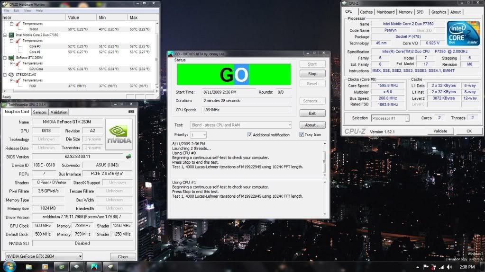Click the Driver Version field in GPU-Z

point(82,217)
